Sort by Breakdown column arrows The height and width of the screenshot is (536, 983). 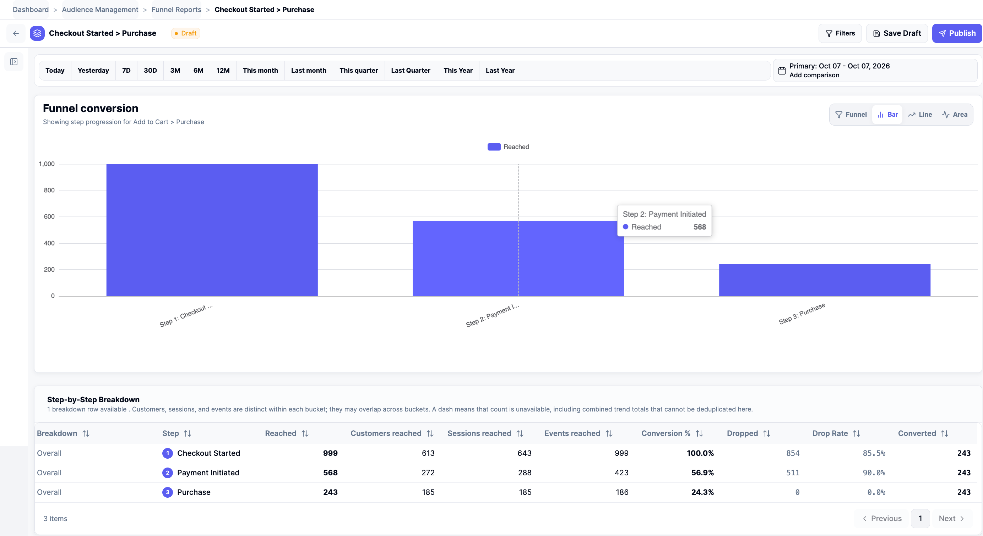[86, 433]
